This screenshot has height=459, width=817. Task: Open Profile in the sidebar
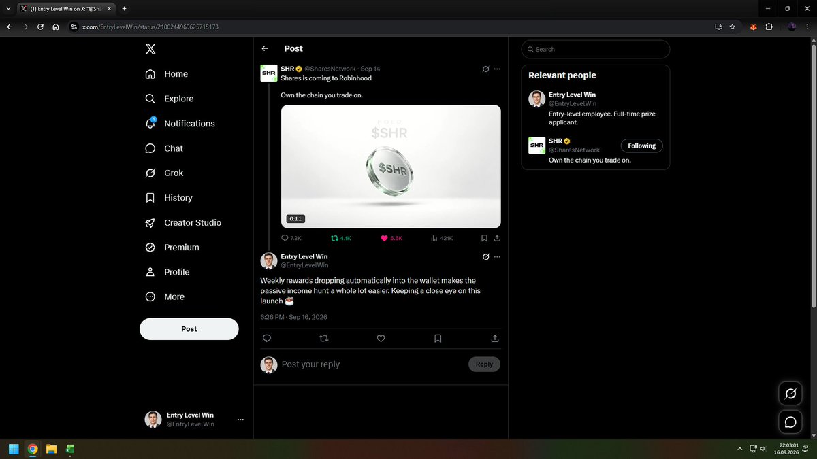[x=167, y=272]
